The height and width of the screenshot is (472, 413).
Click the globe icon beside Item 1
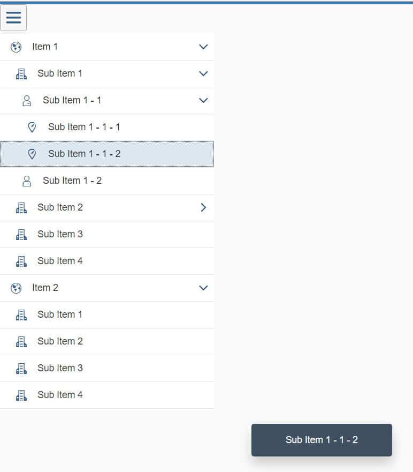tap(16, 47)
